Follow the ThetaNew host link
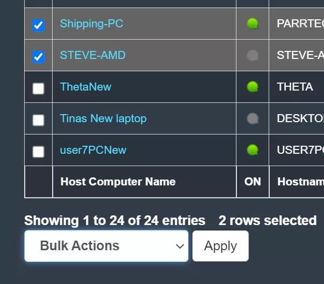 coord(85,87)
